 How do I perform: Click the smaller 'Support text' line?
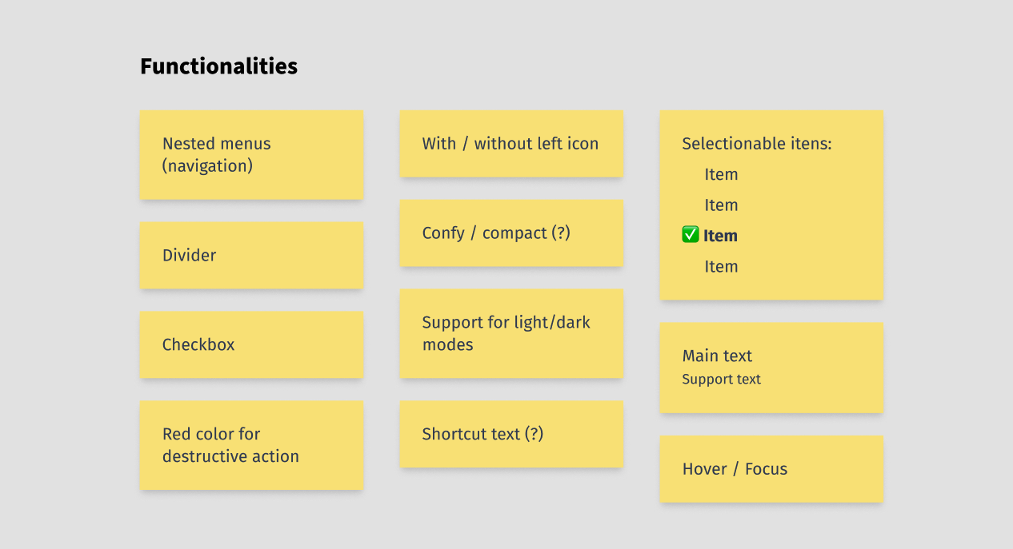[721, 380]
